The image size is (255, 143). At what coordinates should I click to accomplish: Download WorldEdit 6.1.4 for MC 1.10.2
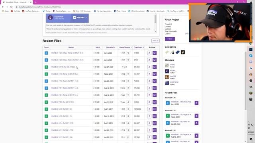149,123
